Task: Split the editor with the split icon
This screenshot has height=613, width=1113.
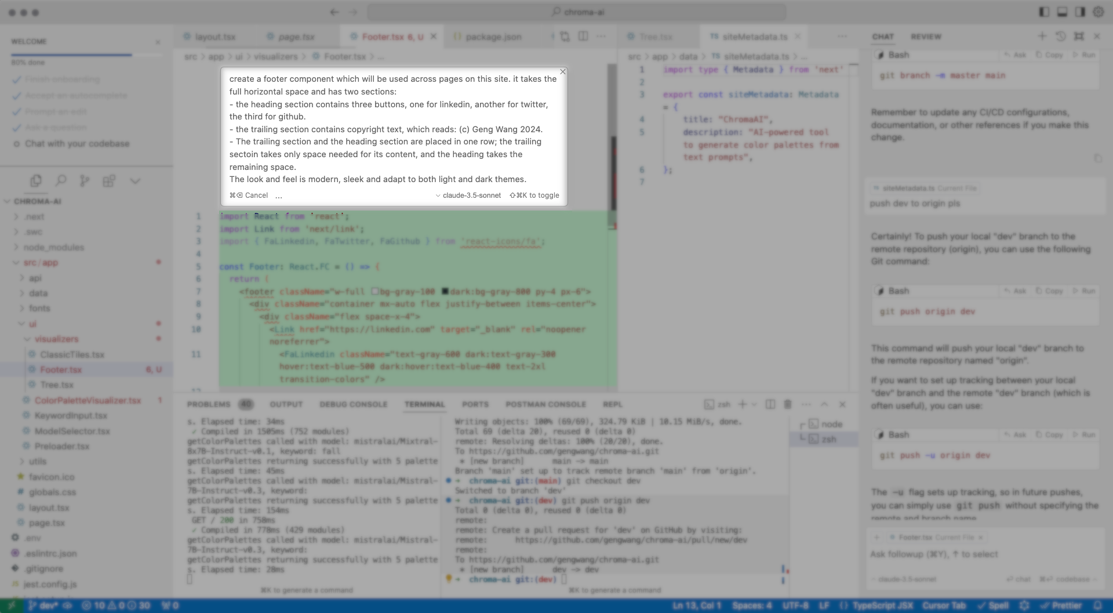Action: (583, 37)
